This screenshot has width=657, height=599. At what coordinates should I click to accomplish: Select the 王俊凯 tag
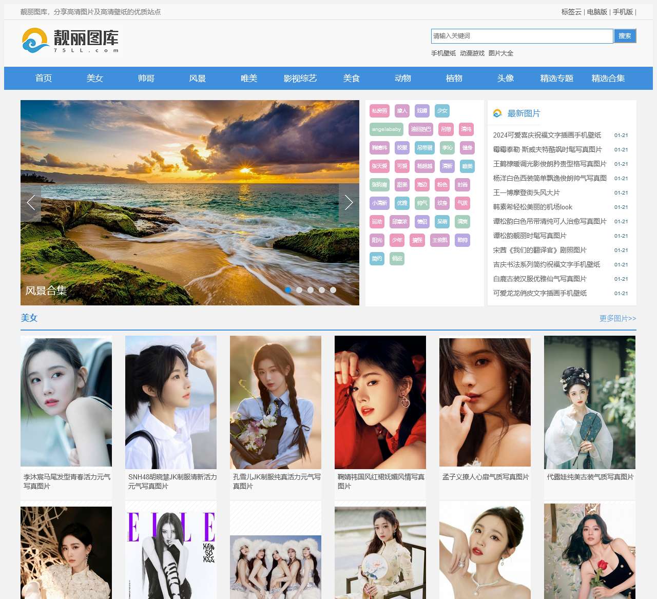(x=440, y=240)
